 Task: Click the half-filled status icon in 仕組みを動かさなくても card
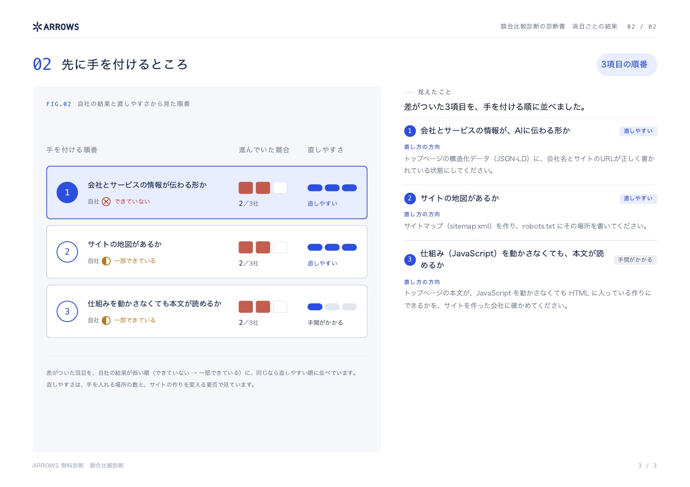point(106,320)
